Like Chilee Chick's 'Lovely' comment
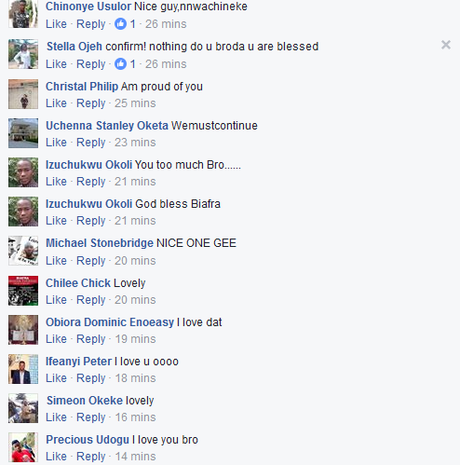This screenshot has width=460, height=465. click(56, 300)
